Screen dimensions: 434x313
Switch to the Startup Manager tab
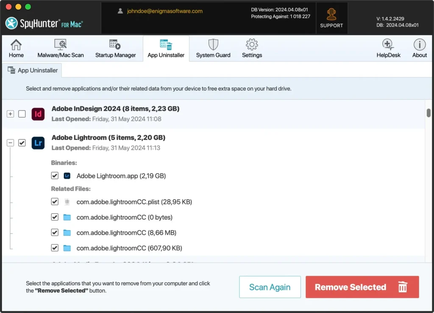(115, 48)
